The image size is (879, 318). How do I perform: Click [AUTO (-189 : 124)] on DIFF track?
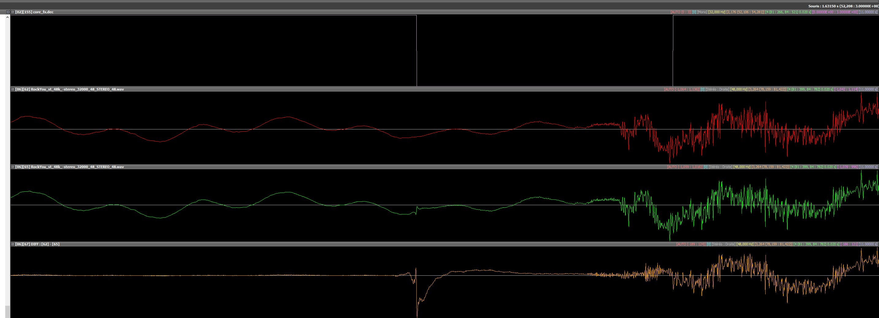coord(691,244)
